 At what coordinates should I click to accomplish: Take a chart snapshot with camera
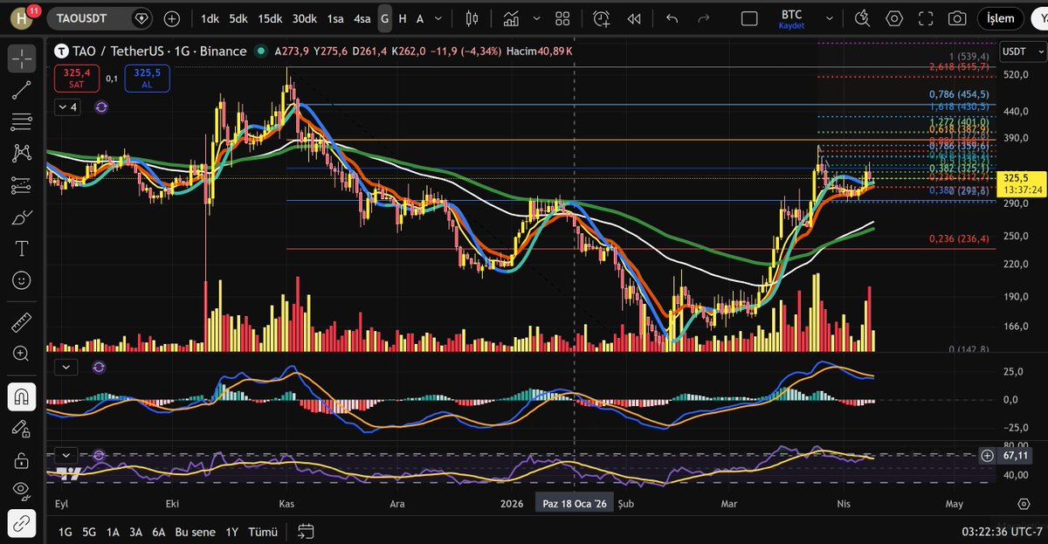click(x=957, y=18)
